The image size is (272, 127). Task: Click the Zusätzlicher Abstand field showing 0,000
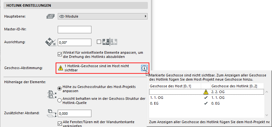pyautogui.click(x=75, y=114)
